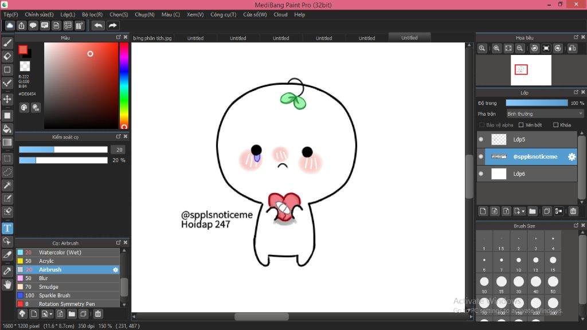The image size is (587, 330).
Task: Select the Magic Wand tool
Action: point(7,185)
